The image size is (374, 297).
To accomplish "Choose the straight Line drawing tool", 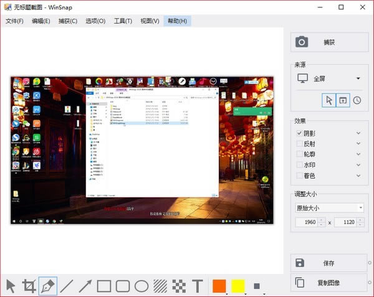I will (66, 286).
